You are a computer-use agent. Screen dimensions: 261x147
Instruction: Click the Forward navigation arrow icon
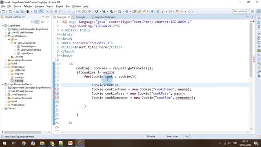189,11
